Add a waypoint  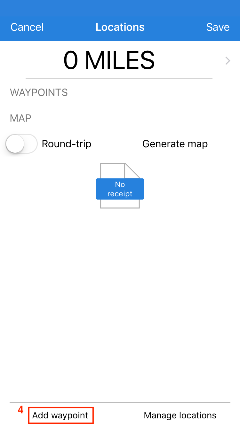(x=60, y=415)
